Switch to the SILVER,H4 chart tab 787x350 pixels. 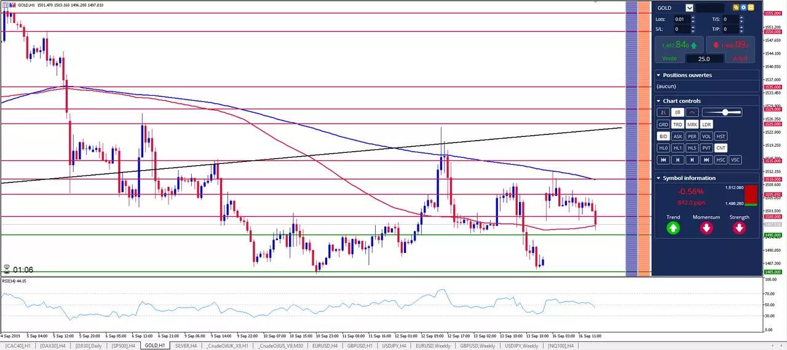click(x=186, y=346)
